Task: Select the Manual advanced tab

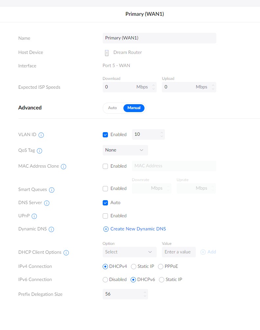Action: (134, 108)
